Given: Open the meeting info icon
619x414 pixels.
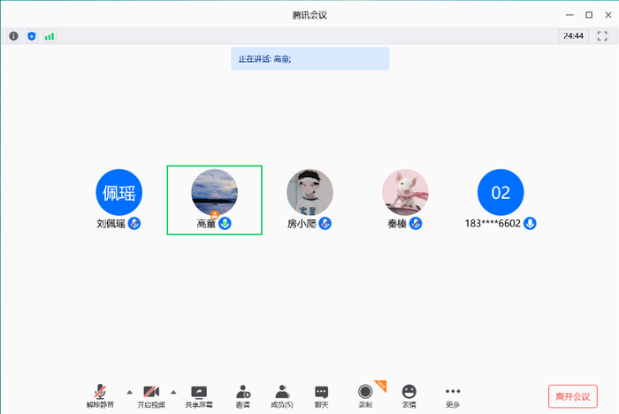Looking at the screenshot, I should pyautogui.click(x=14, y=36).
